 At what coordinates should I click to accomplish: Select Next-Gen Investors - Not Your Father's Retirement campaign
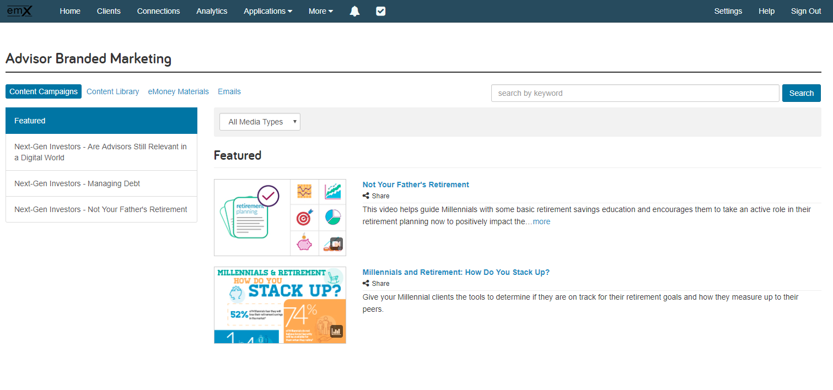click(101, 209)
